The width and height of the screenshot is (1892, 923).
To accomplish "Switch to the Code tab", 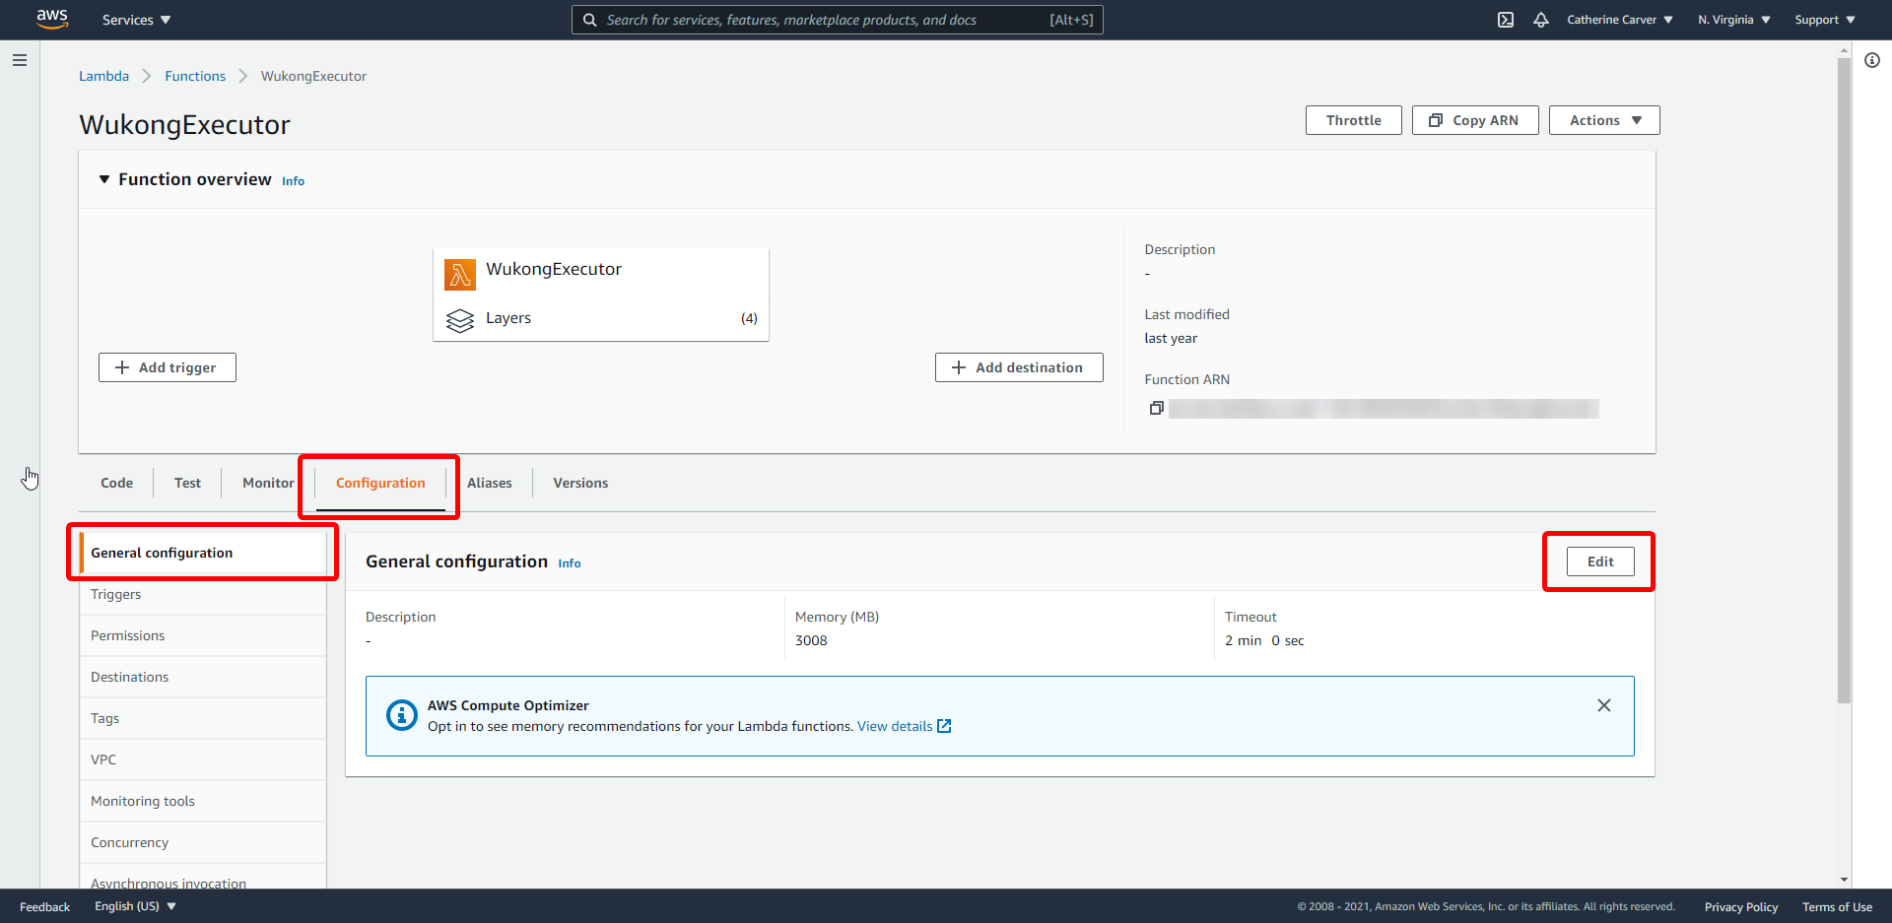I will [x=116, y=483].
